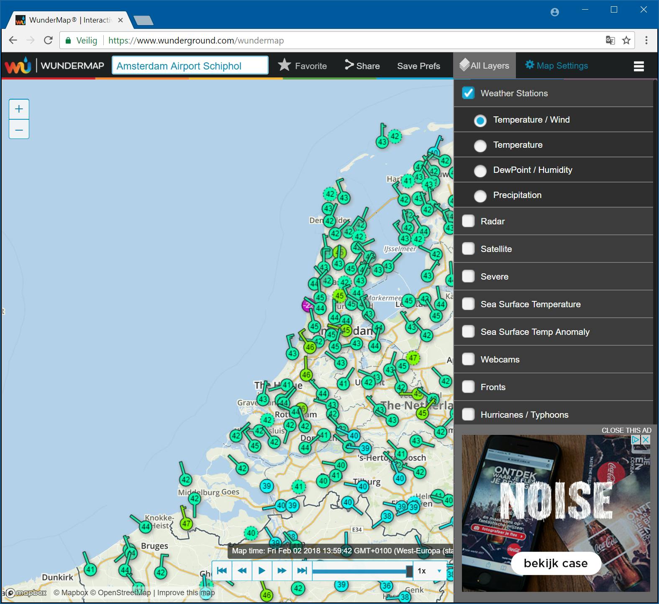
Task: Switch to the All Layers tab
Action: pyautogui.click(x=485, y=65)
